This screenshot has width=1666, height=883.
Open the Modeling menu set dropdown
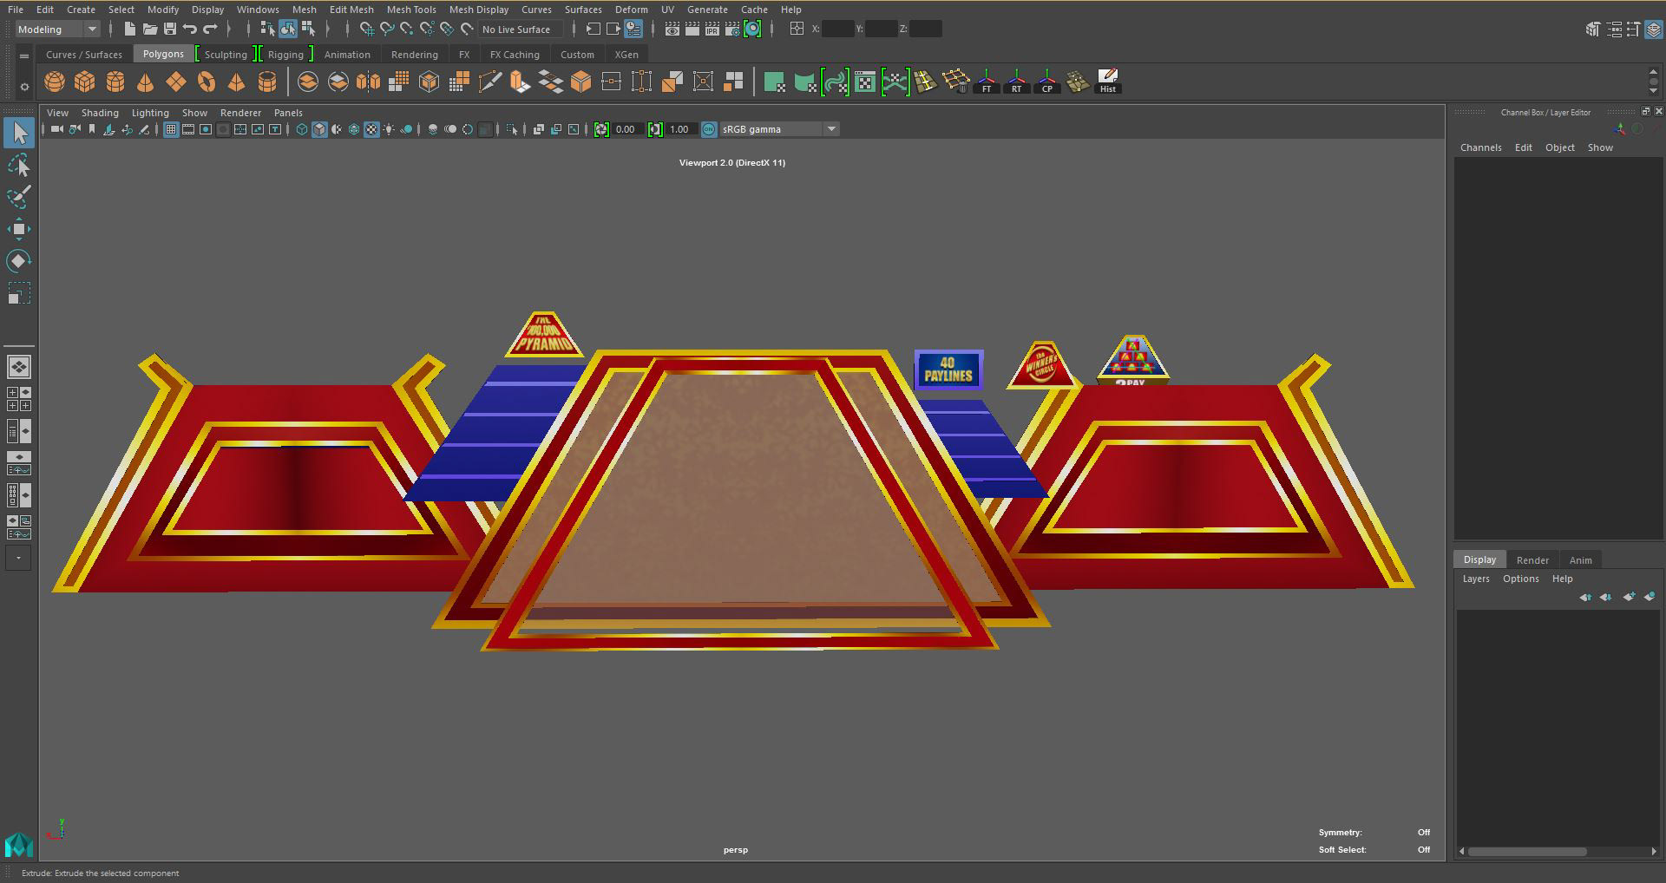[x=57, y=29]
